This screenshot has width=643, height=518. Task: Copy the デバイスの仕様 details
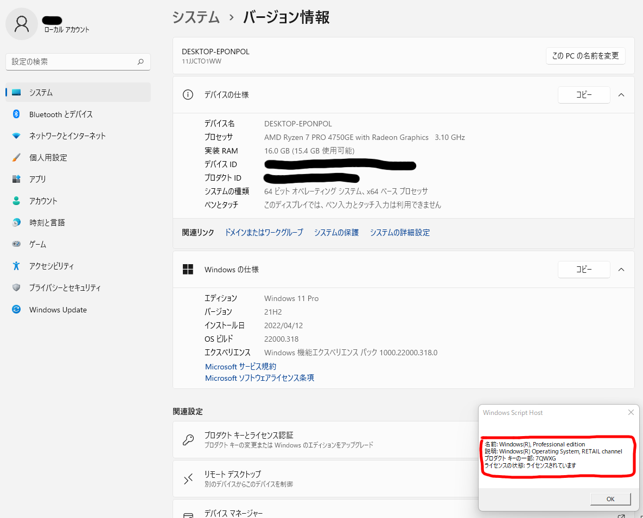(x=584, y=95)
